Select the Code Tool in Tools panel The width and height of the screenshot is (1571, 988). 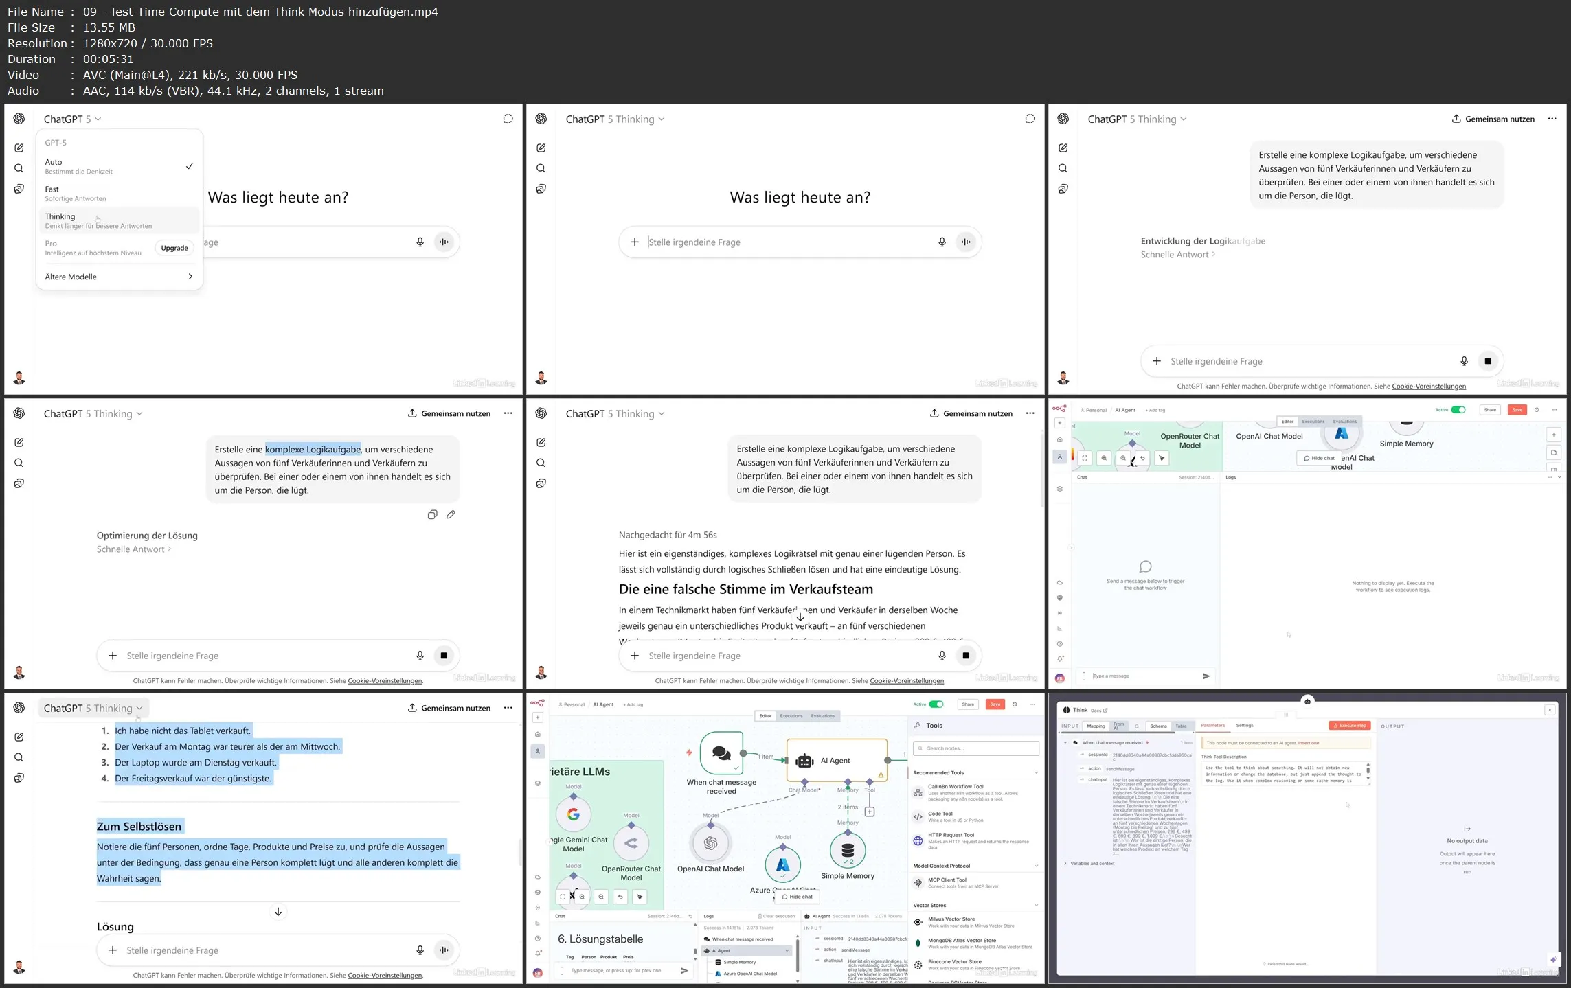click(x=940, y=814)
